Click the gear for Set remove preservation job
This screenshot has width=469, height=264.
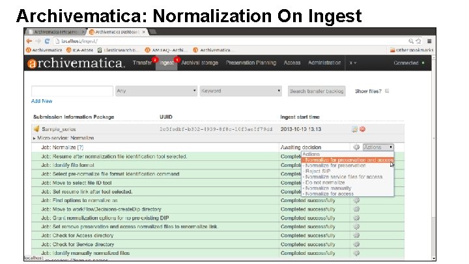click(356, 227)
